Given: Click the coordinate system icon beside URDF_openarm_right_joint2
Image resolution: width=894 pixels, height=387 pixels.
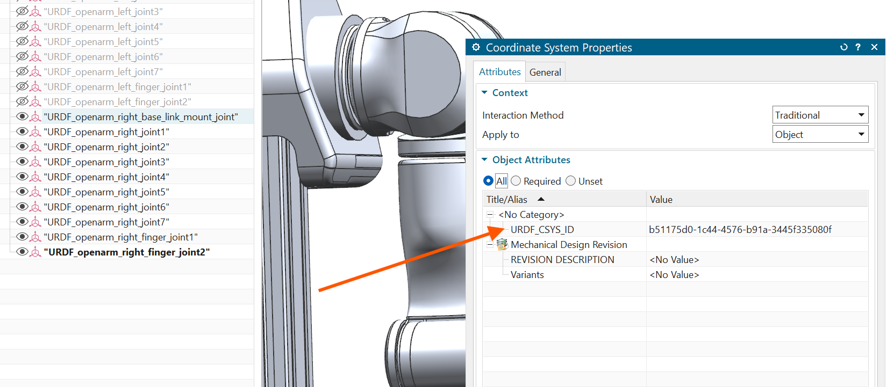Looking at the screenshot, I should (x=36, y=147).
